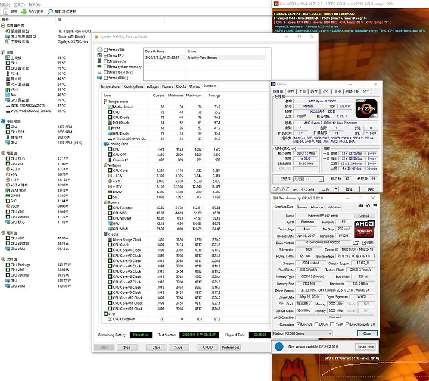The image size is (429, 381).
Task: Click the 验证 button in CPU-Z
Action: pyautogui.click(x=349, y=189)
